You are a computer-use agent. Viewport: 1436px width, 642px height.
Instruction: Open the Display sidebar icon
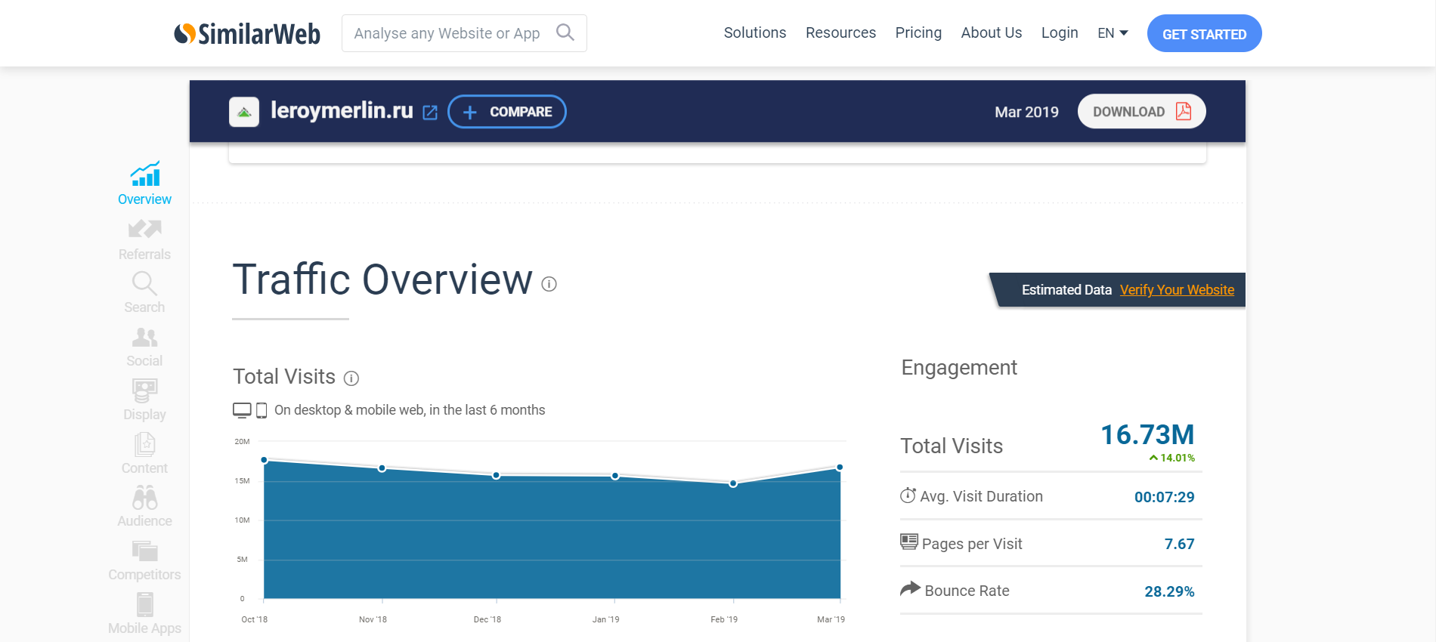coord(144,390)
